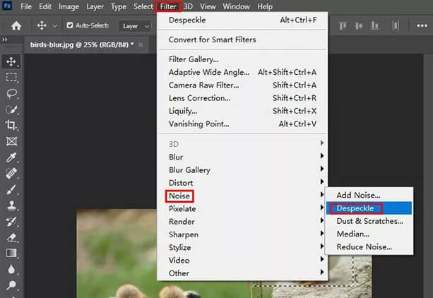Choose Despeckle from Noise submenu
Viewport: 433px width, 298px height.
(x=355, y=208)
